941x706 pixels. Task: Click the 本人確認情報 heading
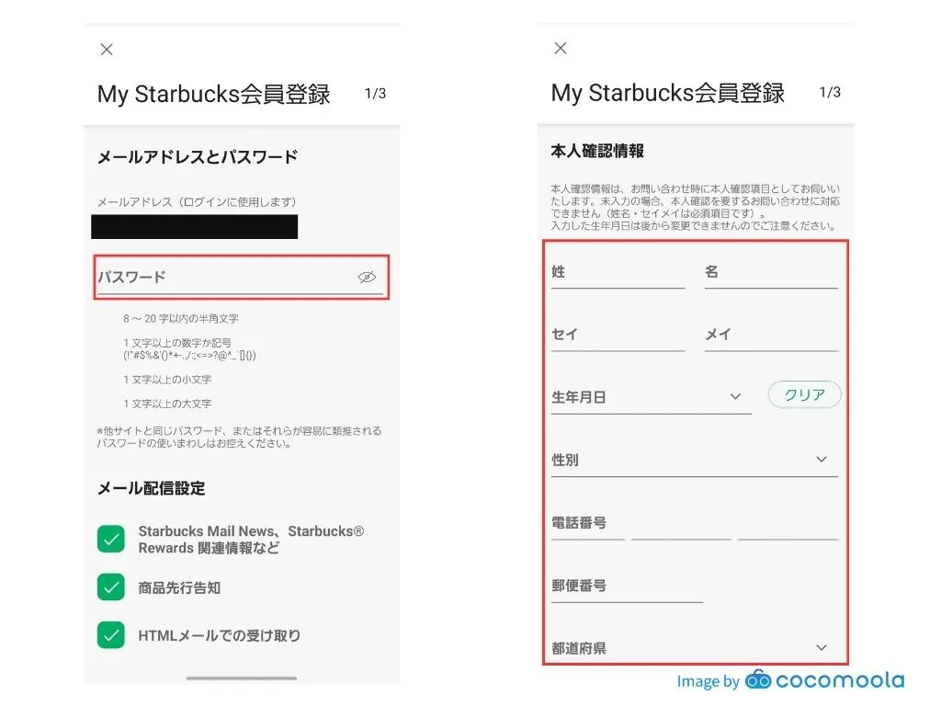click(x=597, y=152)
